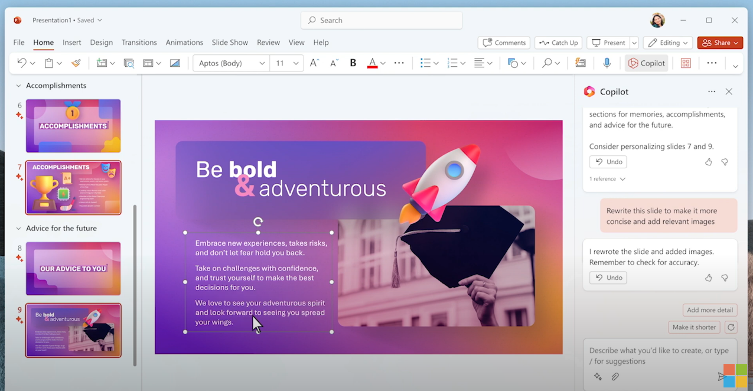Toggle Bold formatting
The width and height of the screenshot is (753, 391).
(x=353, y=63)
